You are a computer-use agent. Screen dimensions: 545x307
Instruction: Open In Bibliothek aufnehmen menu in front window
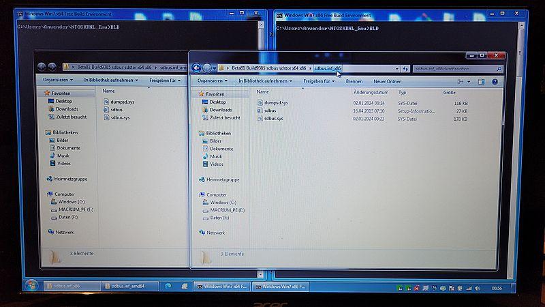[x=265, y=81]
